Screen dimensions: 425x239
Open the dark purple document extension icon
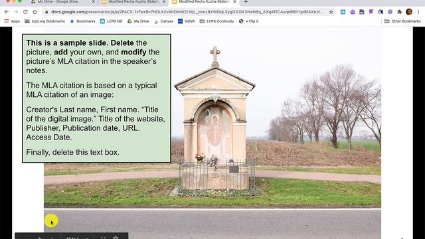coord(362,12)
